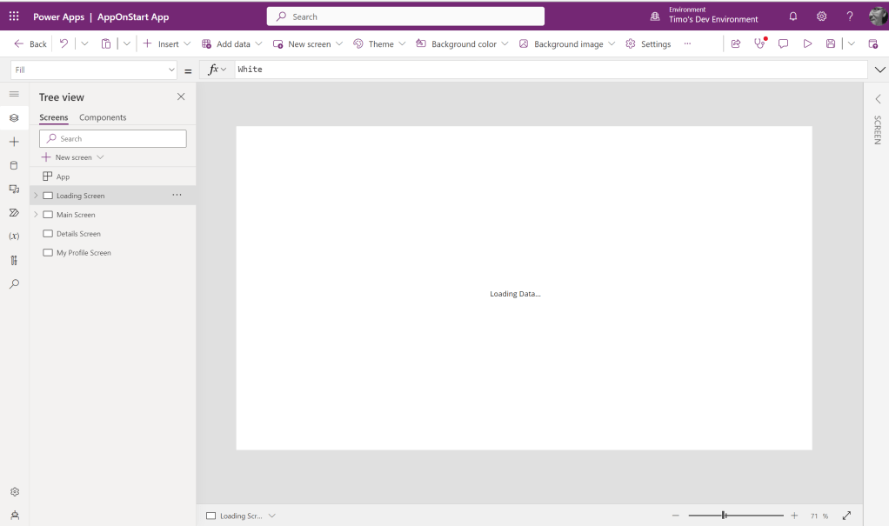Viewport: 889px width, 526px height.
Task: Open the Fill property dropdown
Action: pyautogui.click(x=171, y=70)
